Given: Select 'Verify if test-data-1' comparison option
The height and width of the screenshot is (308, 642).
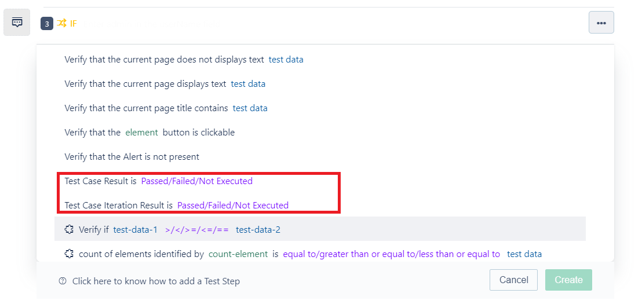Looking at the screenshot, I should (320, 229).
